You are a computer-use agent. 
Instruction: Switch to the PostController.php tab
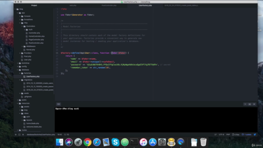[x=109, y=5]
